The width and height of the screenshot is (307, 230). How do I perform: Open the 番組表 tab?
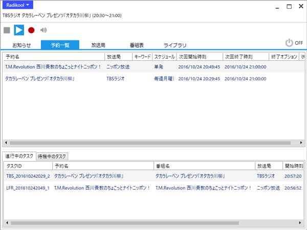point(137,45)
